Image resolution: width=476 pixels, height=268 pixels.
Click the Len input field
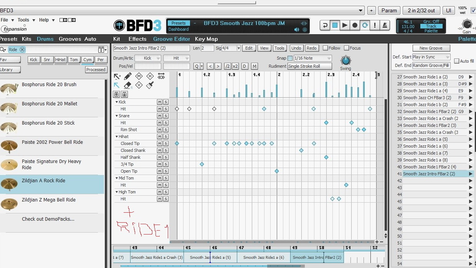(x=207, y=48)
